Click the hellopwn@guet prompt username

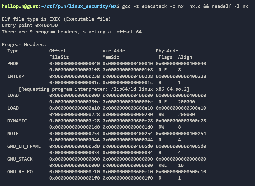20,6
